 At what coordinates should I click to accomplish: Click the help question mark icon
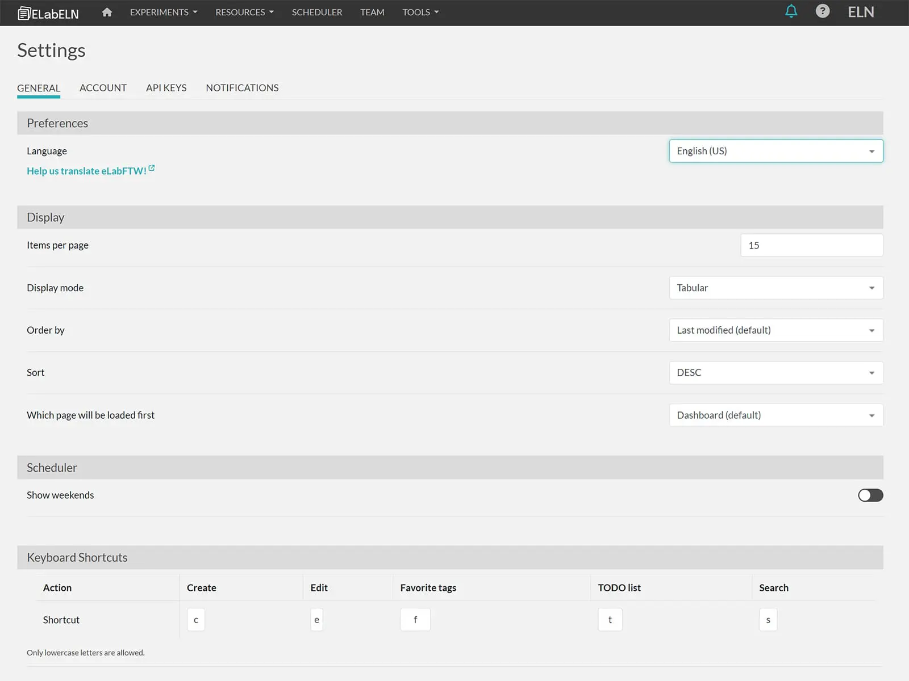pos(822,11)
